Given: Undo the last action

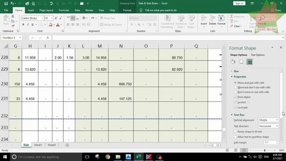Looking at the screenshot, I should tap(12, 4).
